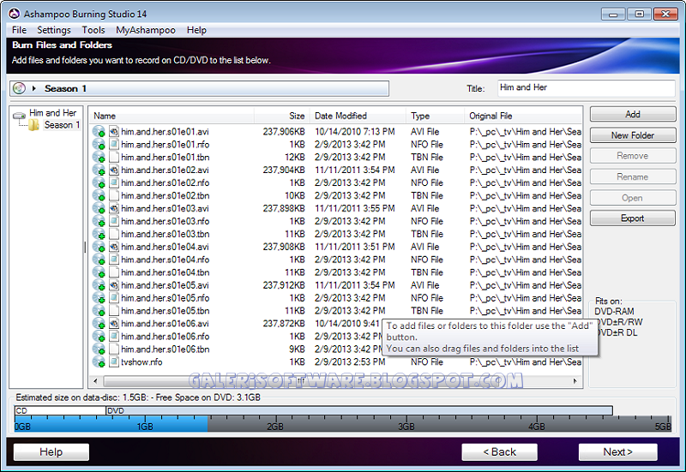Click the Season 1 breadcrumb in path bar

[x=66, y=89]
